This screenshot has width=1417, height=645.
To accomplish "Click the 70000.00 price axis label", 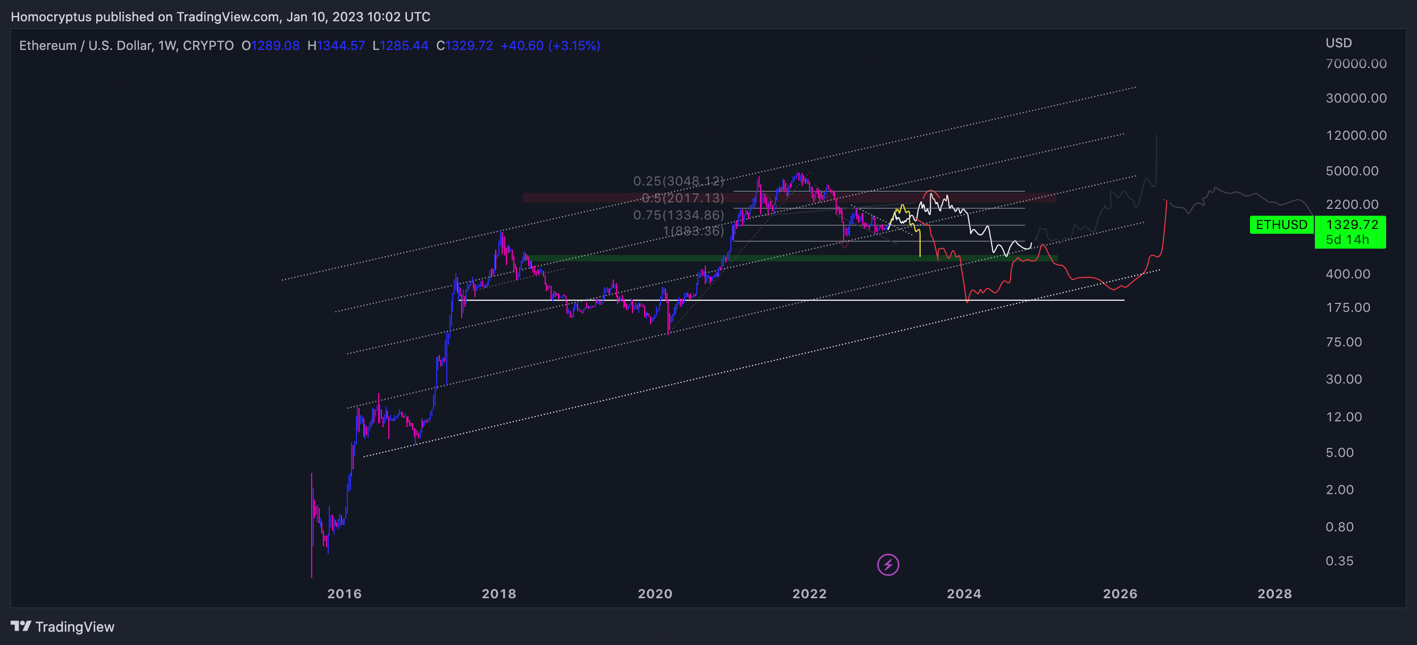I will tap(1356, 64).
